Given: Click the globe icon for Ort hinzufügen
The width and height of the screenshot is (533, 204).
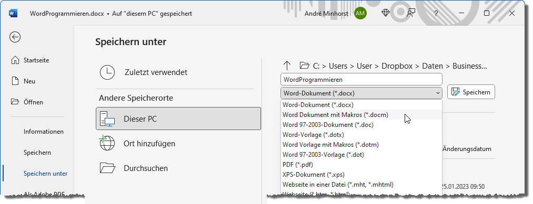Looking at the screenshot, I should point(107,143).
